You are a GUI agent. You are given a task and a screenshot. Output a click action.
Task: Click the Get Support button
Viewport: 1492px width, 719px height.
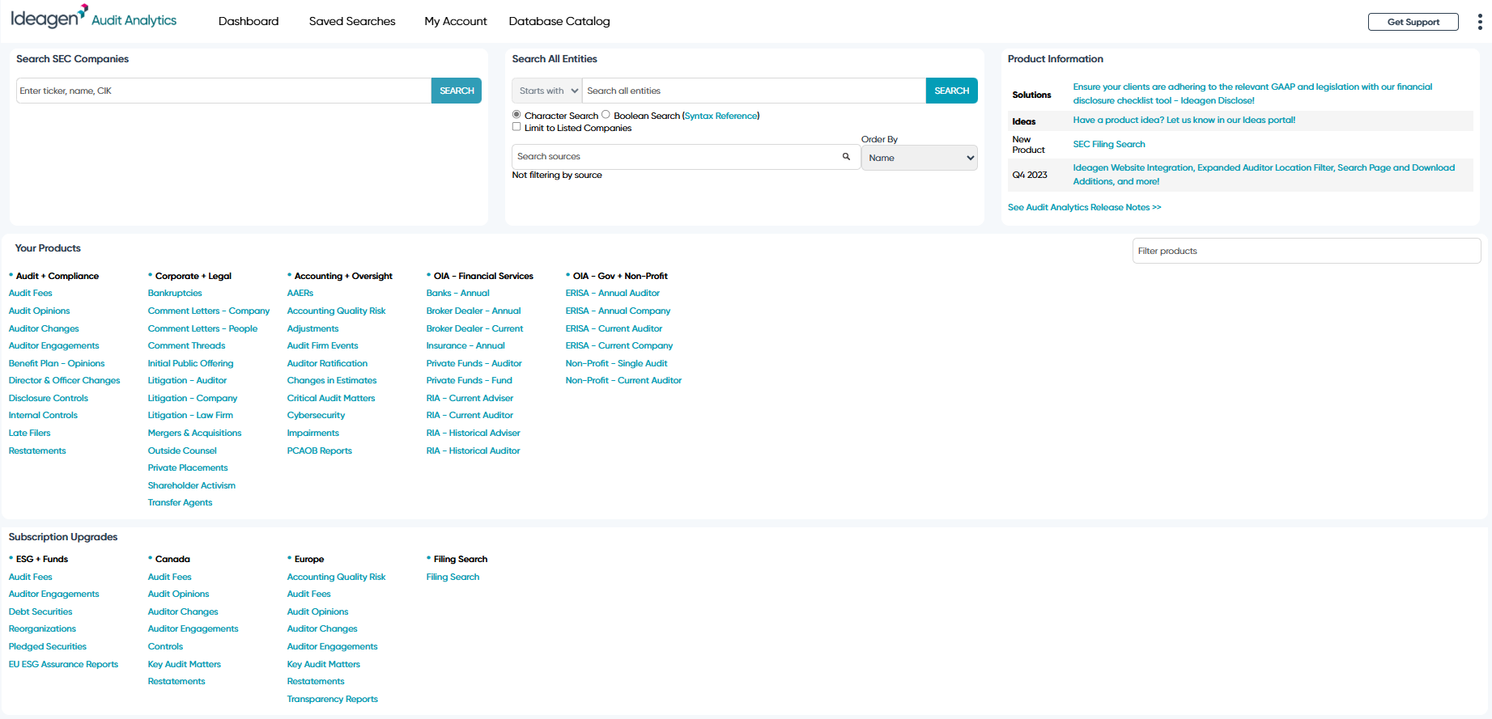pyautogui.click(x=1413, y=22)
